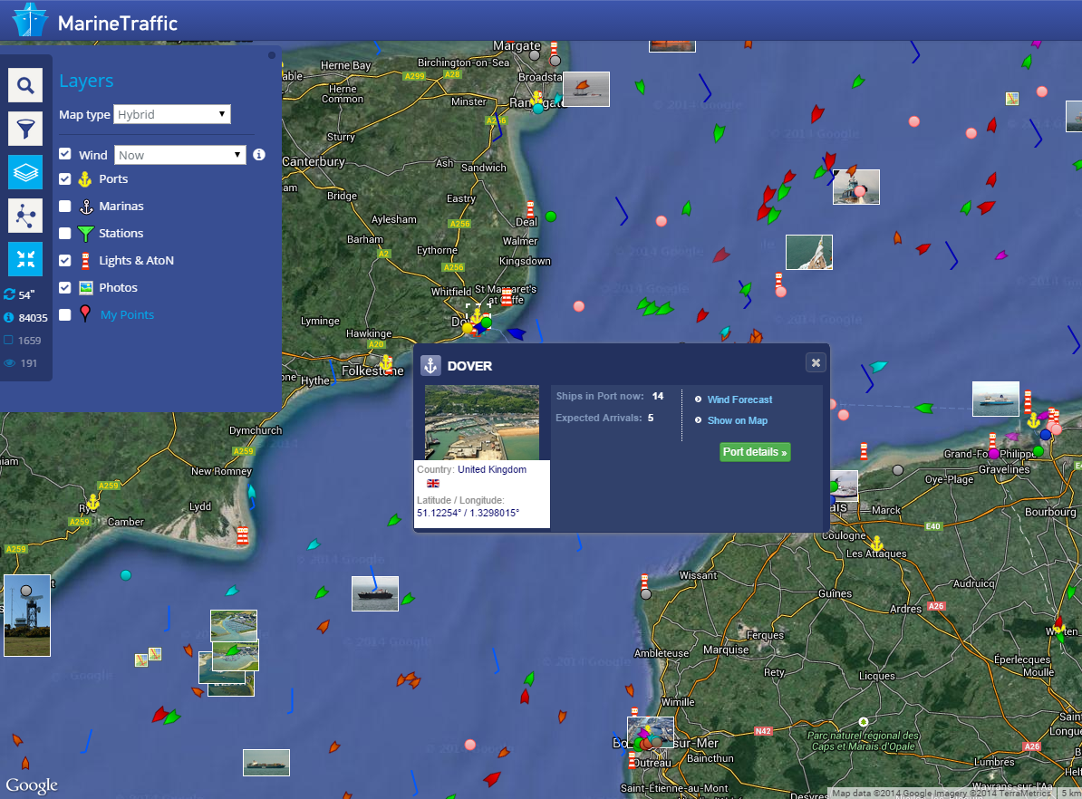This screenshot has width=1082, height=799.
Task: Click the green Port details button
Action: pyautogui.click(x=755, y=452)
